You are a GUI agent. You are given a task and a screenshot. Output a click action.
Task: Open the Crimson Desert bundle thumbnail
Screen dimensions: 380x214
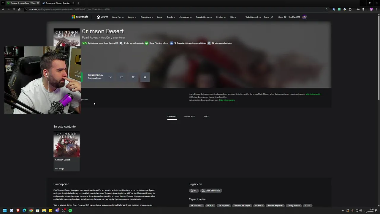point(66,144)
